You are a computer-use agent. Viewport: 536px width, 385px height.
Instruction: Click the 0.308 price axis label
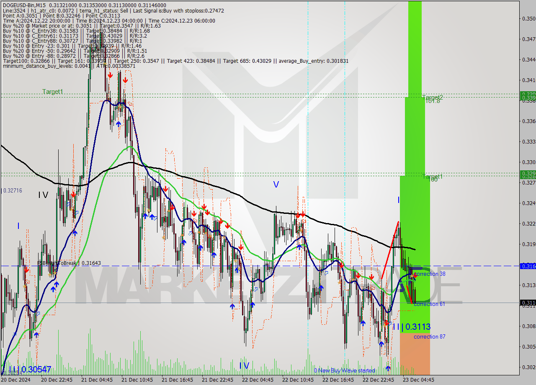click(x=528, y=326)
